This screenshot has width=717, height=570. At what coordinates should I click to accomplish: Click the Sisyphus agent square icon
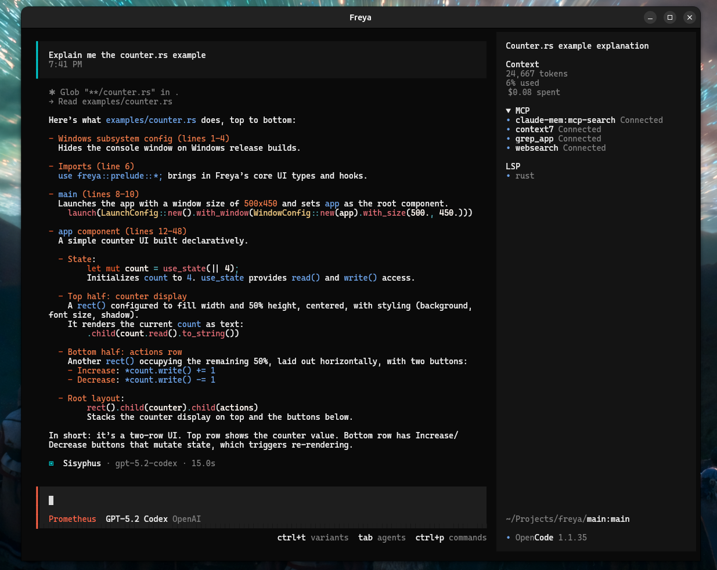[51, 463]
